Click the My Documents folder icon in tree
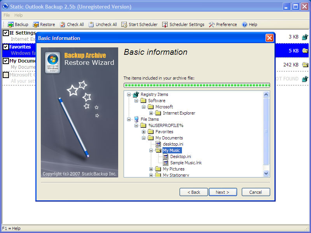 click(150, 138)
